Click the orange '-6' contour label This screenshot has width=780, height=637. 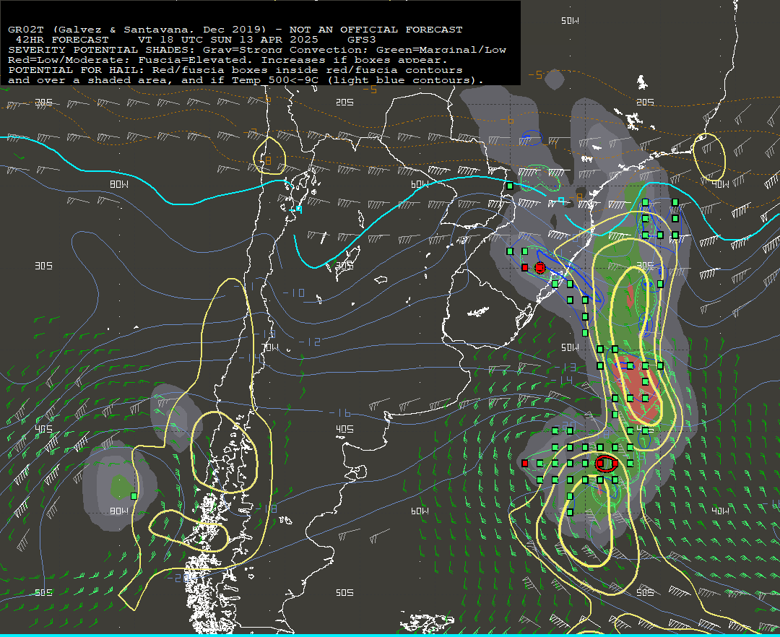[507, 121]
